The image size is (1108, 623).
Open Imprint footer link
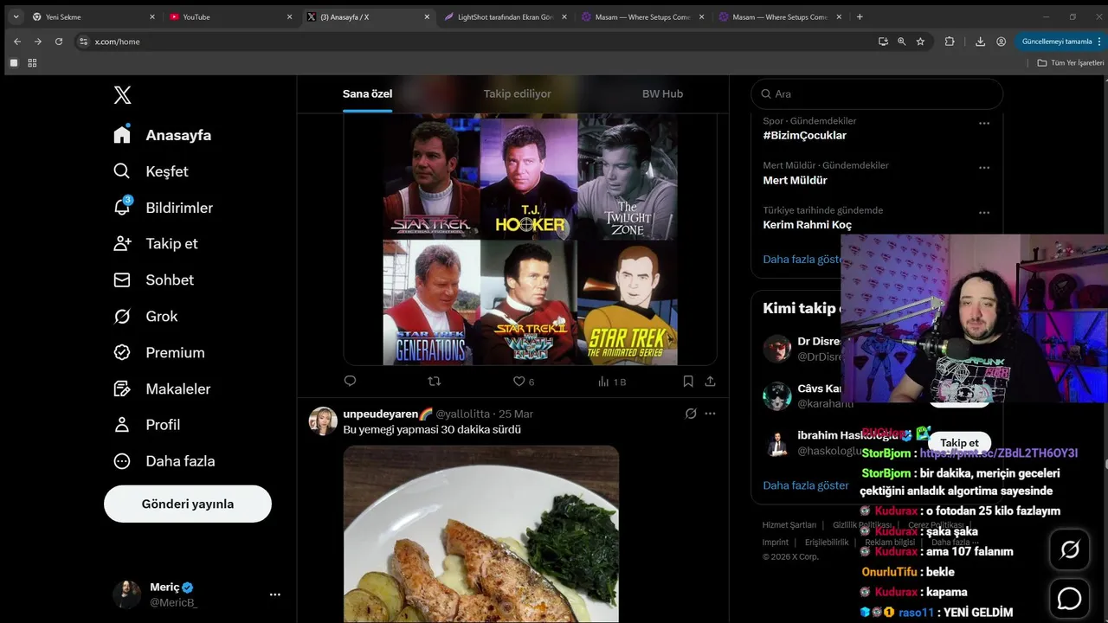[776, 543]
